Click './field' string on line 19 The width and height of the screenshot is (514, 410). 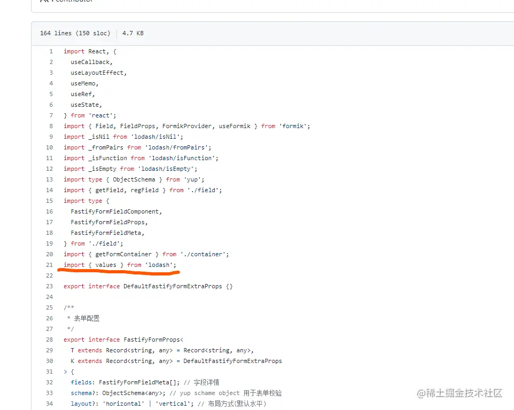pyautogui.click(x=104, y=243)
